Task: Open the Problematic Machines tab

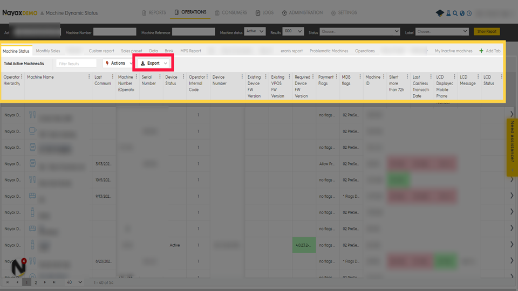Action: [x=329, y=51]
